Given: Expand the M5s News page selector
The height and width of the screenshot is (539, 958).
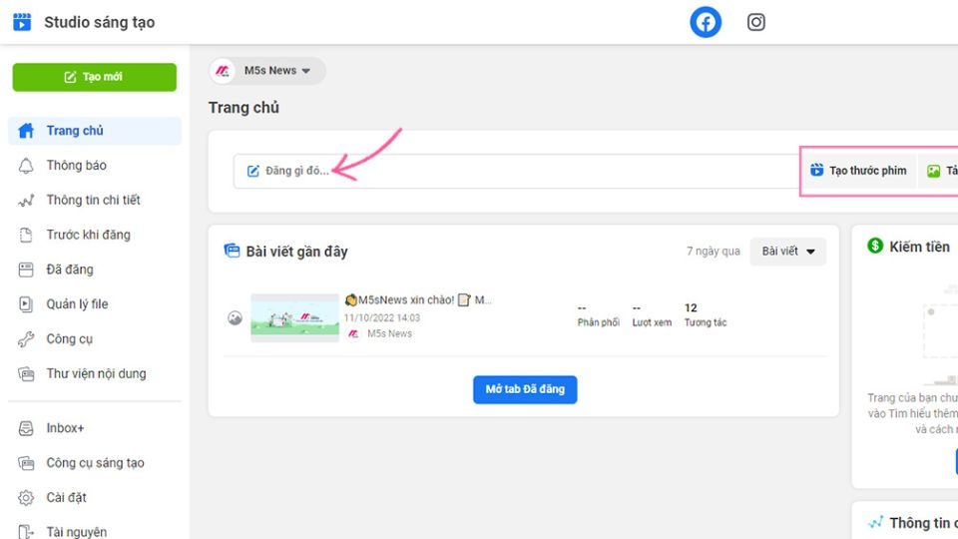Looking at the screenshot, I should click(267, 71).
